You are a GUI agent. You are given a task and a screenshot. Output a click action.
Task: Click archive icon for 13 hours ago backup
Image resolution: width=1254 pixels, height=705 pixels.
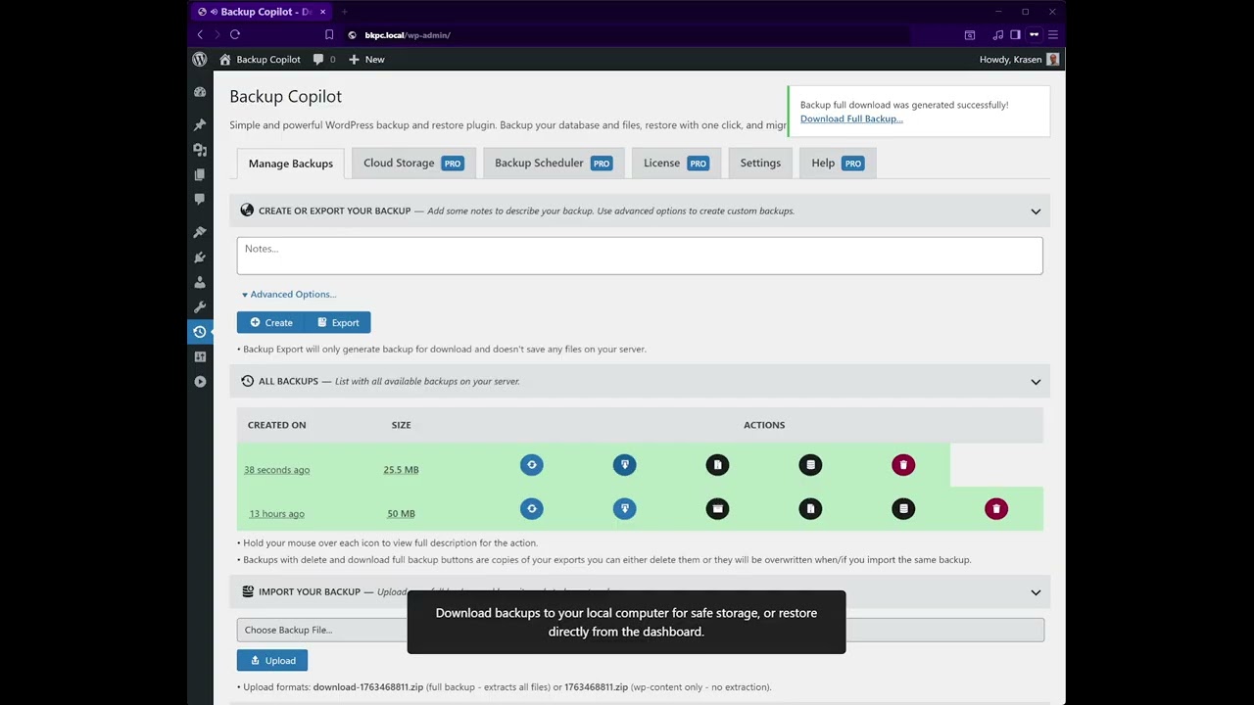[717, 508]
